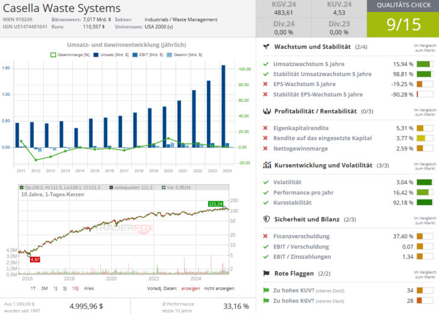Click the Qualitäts-Check 9/15 score box
439x314 pixels.
point(403,25)
